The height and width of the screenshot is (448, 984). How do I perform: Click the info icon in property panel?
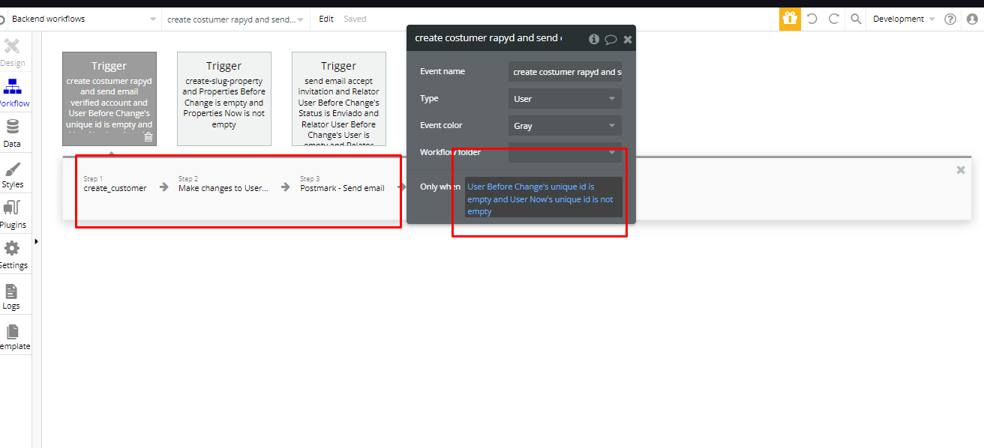pos(594,39)
